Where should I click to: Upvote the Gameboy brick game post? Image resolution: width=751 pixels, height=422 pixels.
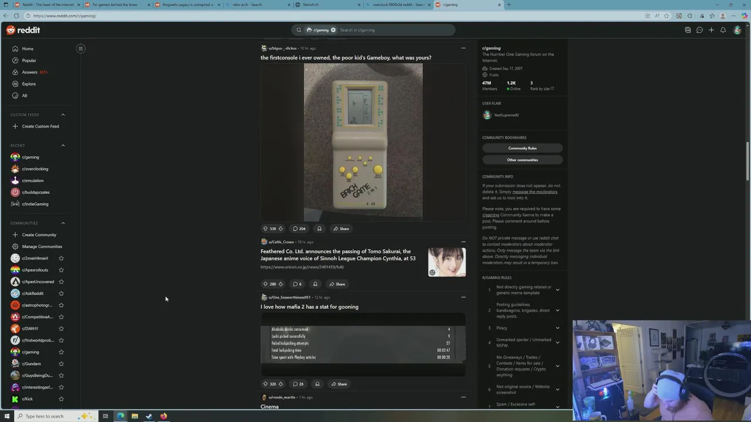(265, 229)
